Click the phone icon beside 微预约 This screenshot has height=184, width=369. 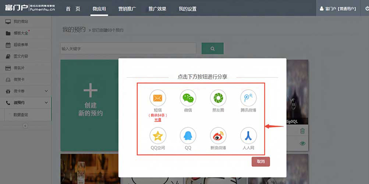8,103
